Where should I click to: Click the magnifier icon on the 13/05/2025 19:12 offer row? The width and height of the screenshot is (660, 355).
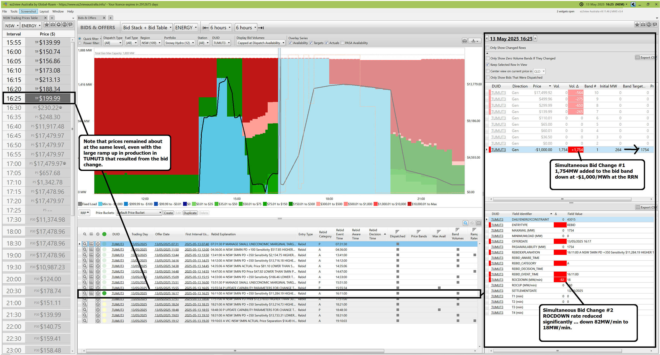pos(85,321)
